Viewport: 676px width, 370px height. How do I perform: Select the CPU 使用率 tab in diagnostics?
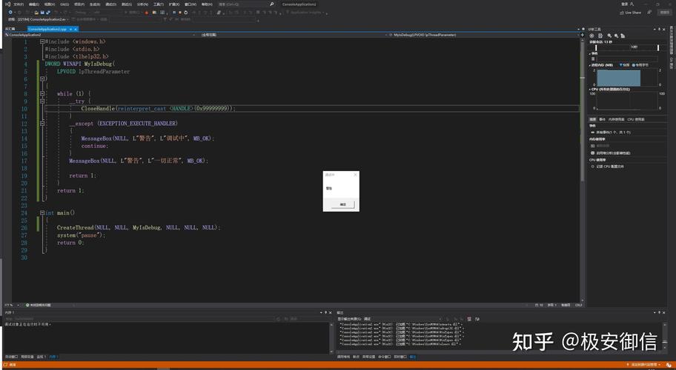(636, 119)
